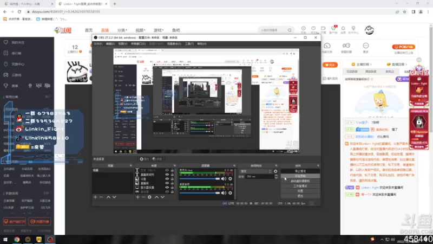Reload the browser page

[19, 12]
